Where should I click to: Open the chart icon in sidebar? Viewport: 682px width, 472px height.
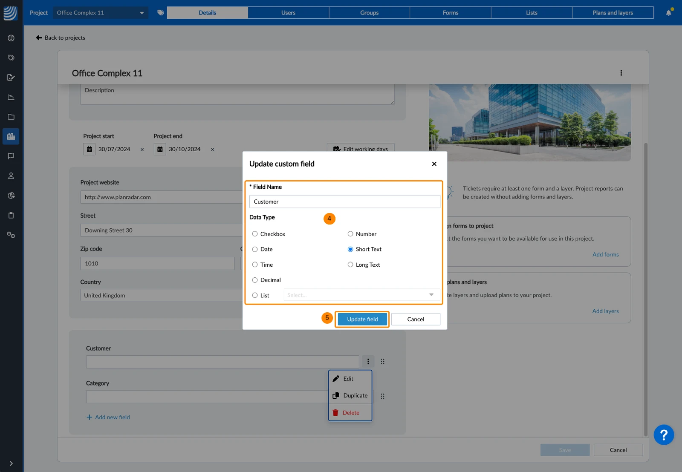click(11, 97)
